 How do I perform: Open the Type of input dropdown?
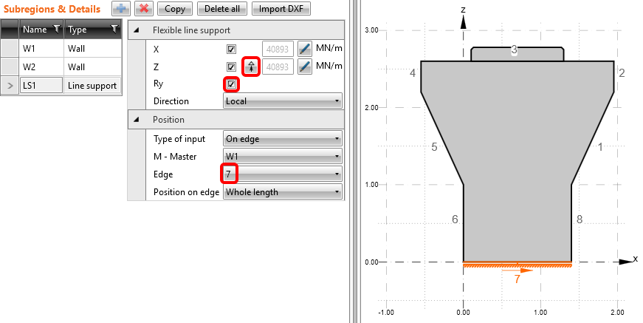click(283, 138)
